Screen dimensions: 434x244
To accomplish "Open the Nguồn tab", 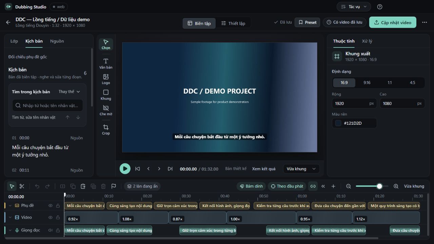I will [x=57, y=41].
